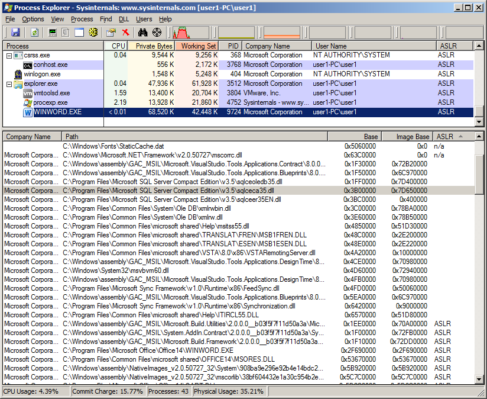The image size is (487, 399).
Task: Sort DLLs by the Base column header
Action: pos(355,137)
